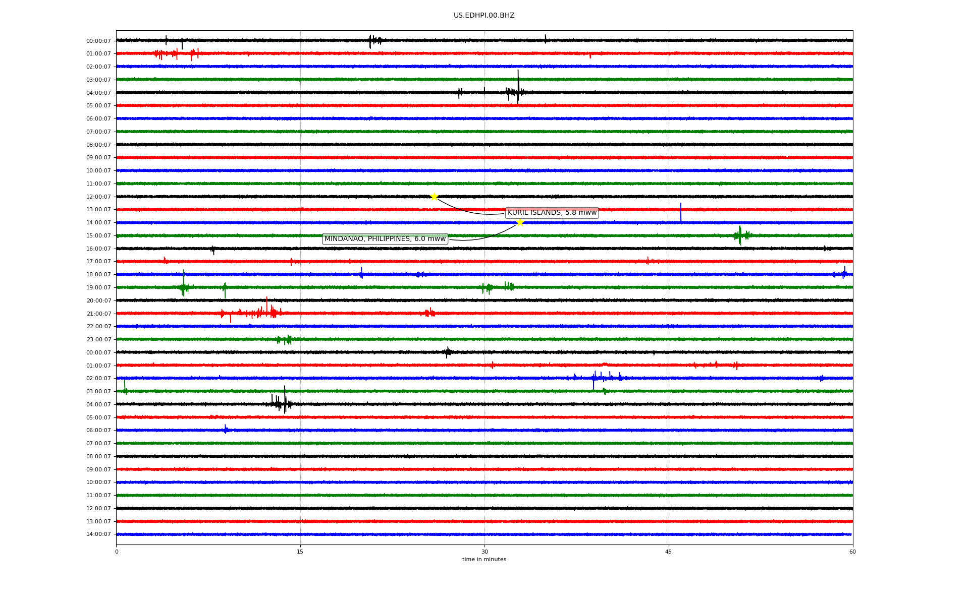This screenshot has width=969, height=605.
Task: Click the first 12:00:07 time label
Action: pos(98,197)
